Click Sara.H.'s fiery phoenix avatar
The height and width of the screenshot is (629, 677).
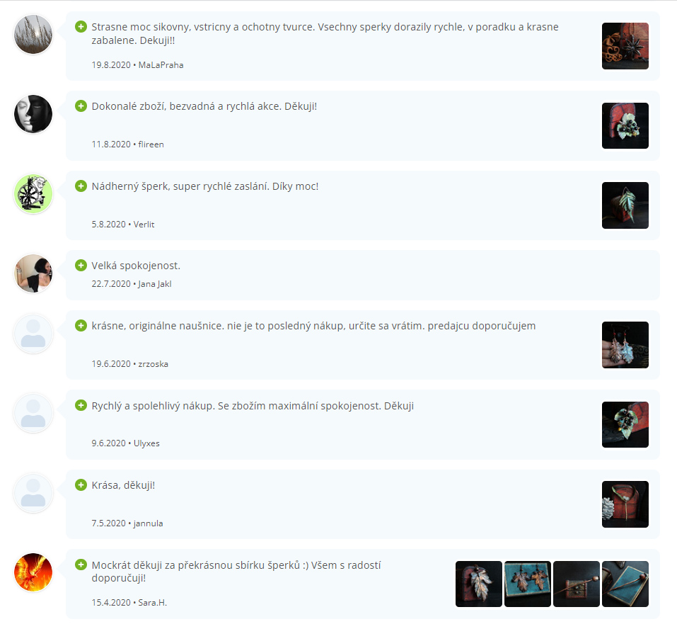tap(33, 572)
